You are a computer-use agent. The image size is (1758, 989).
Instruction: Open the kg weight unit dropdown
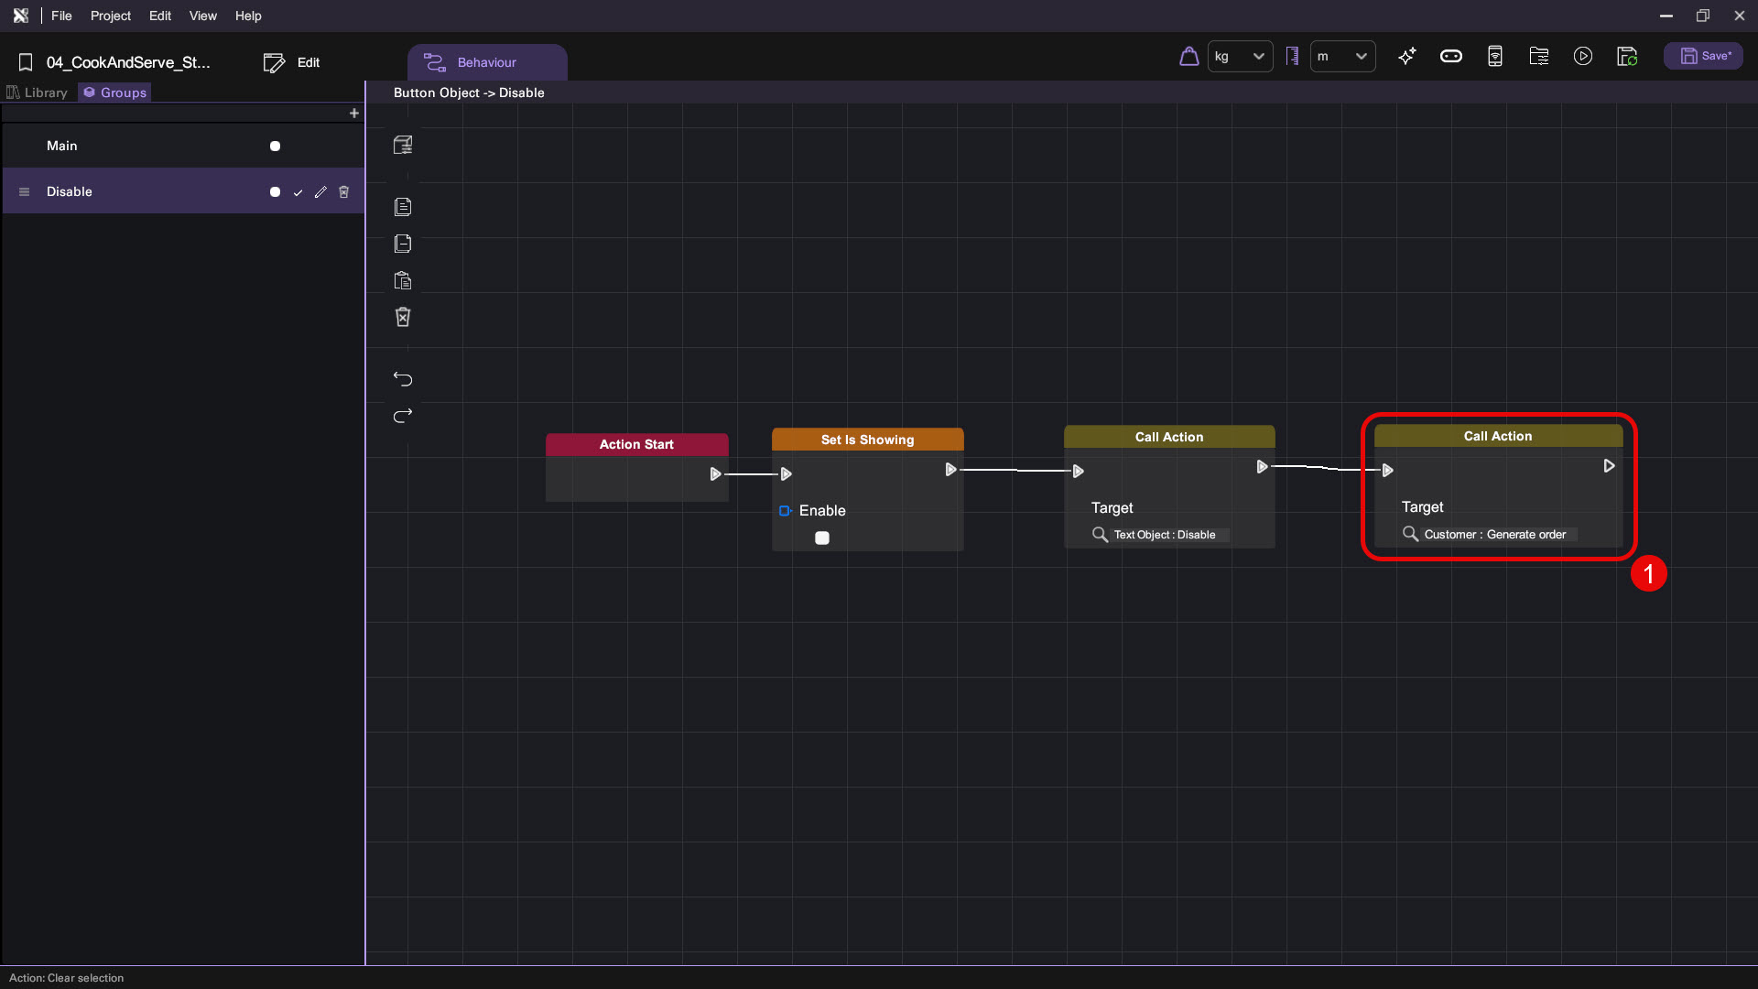[x=1240, y=57]
